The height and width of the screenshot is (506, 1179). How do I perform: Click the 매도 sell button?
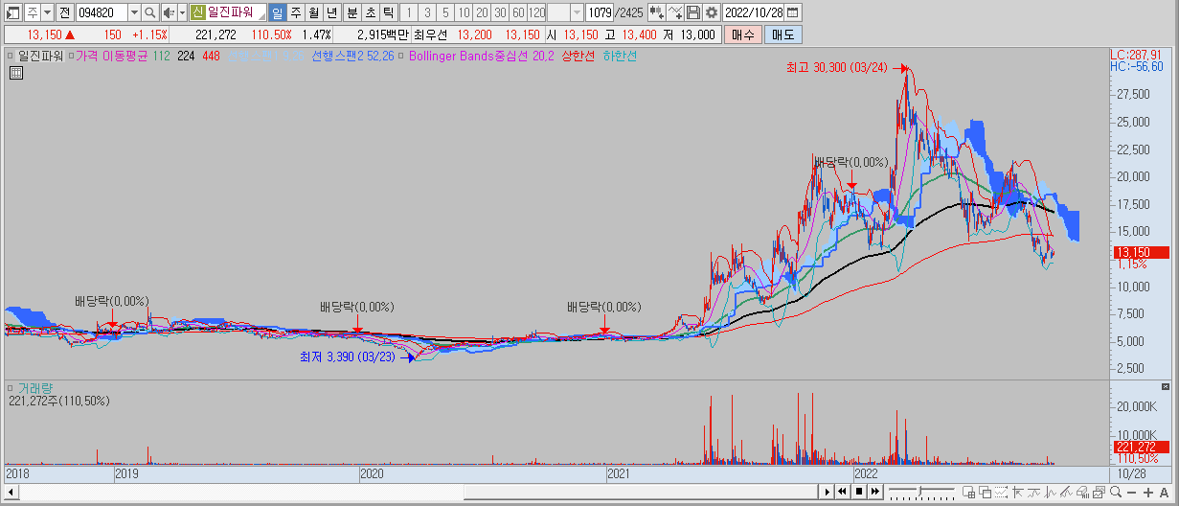point(782,34)
